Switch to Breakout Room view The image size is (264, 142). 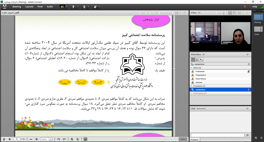pos(197,60)
